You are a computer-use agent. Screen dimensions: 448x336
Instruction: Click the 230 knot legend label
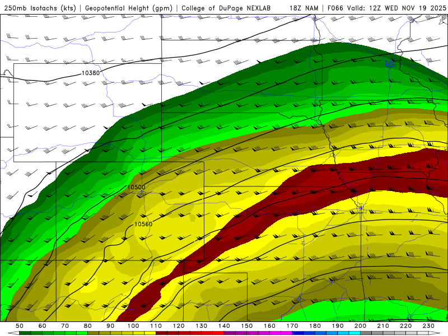(x=428, y=326)
